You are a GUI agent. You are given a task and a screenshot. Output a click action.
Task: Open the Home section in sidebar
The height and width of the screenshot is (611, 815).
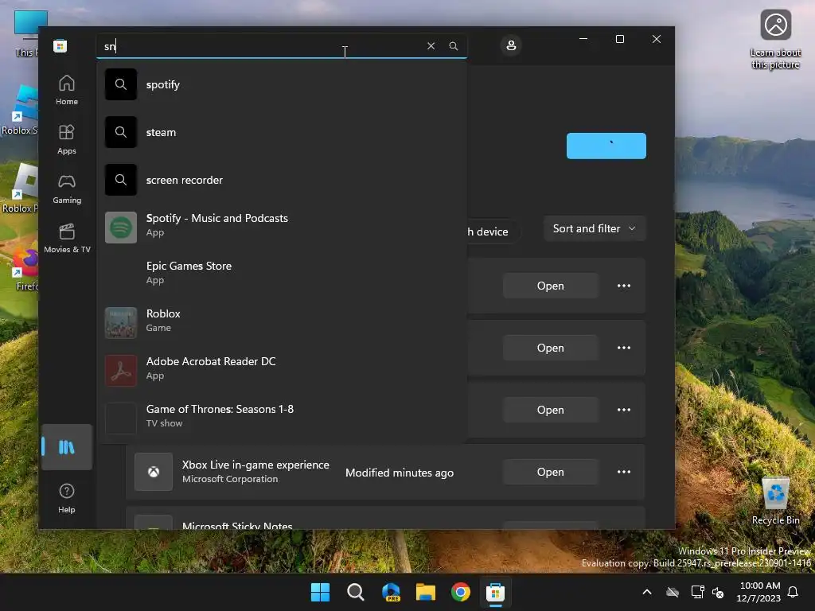[67, 90]
